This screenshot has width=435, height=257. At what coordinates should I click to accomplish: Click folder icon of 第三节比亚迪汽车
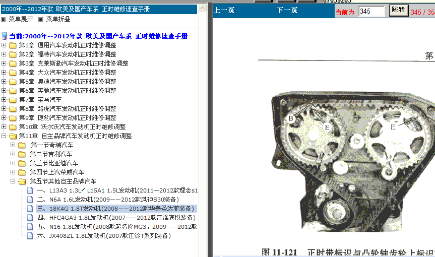(22, 164)
